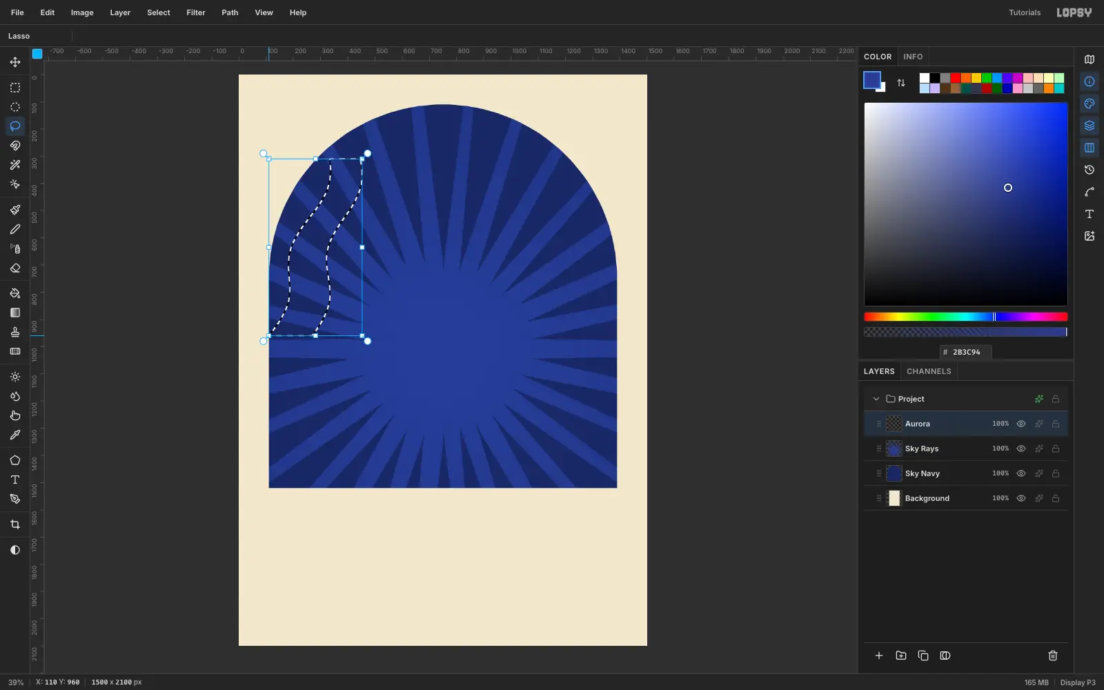This screenshot has width=1104, height=690.
Task: Toggle visibility of Sky Rays layer
Action: click(x=1021, y=448)
